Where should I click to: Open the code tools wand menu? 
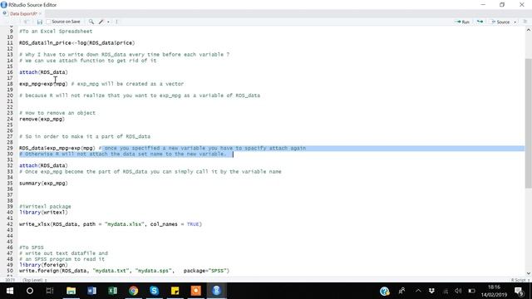tap(101, 22)
